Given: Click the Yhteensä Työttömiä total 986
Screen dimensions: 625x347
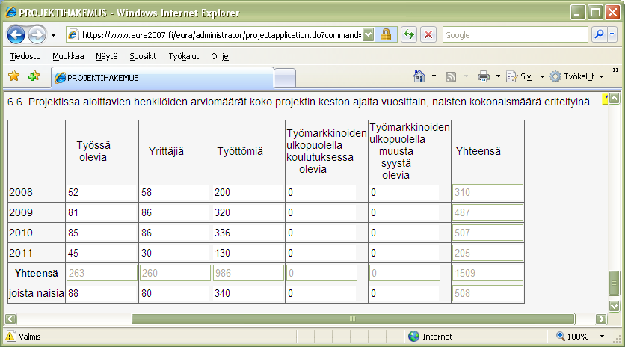Looking at the screenshot, I should click(x=248, y=273).
